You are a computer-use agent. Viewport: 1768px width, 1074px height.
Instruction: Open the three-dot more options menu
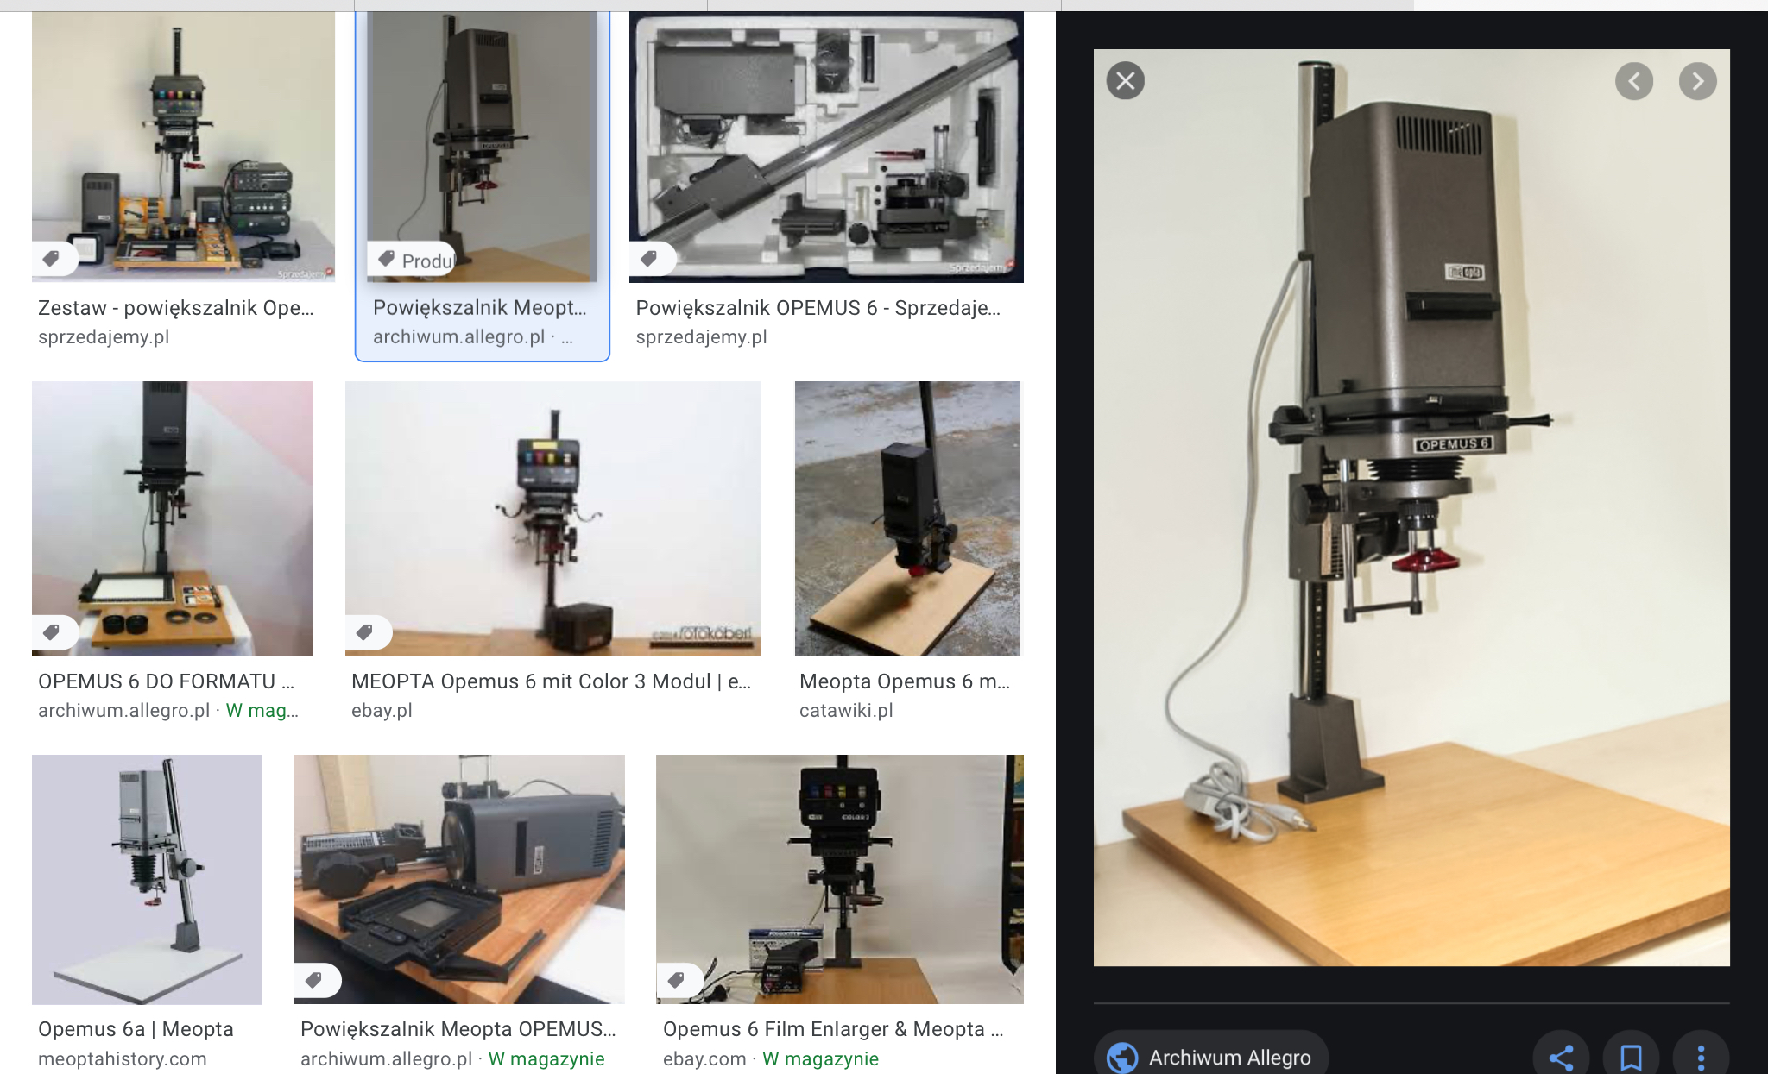pyautogui.click(x=1701, y=1057)
